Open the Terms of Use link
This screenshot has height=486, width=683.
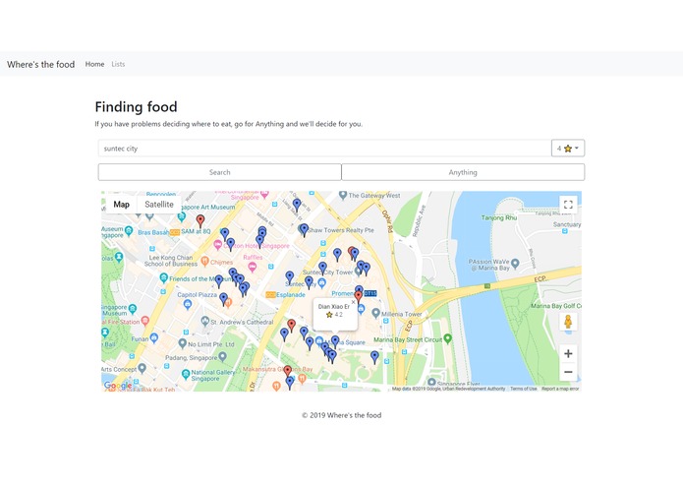524,389
